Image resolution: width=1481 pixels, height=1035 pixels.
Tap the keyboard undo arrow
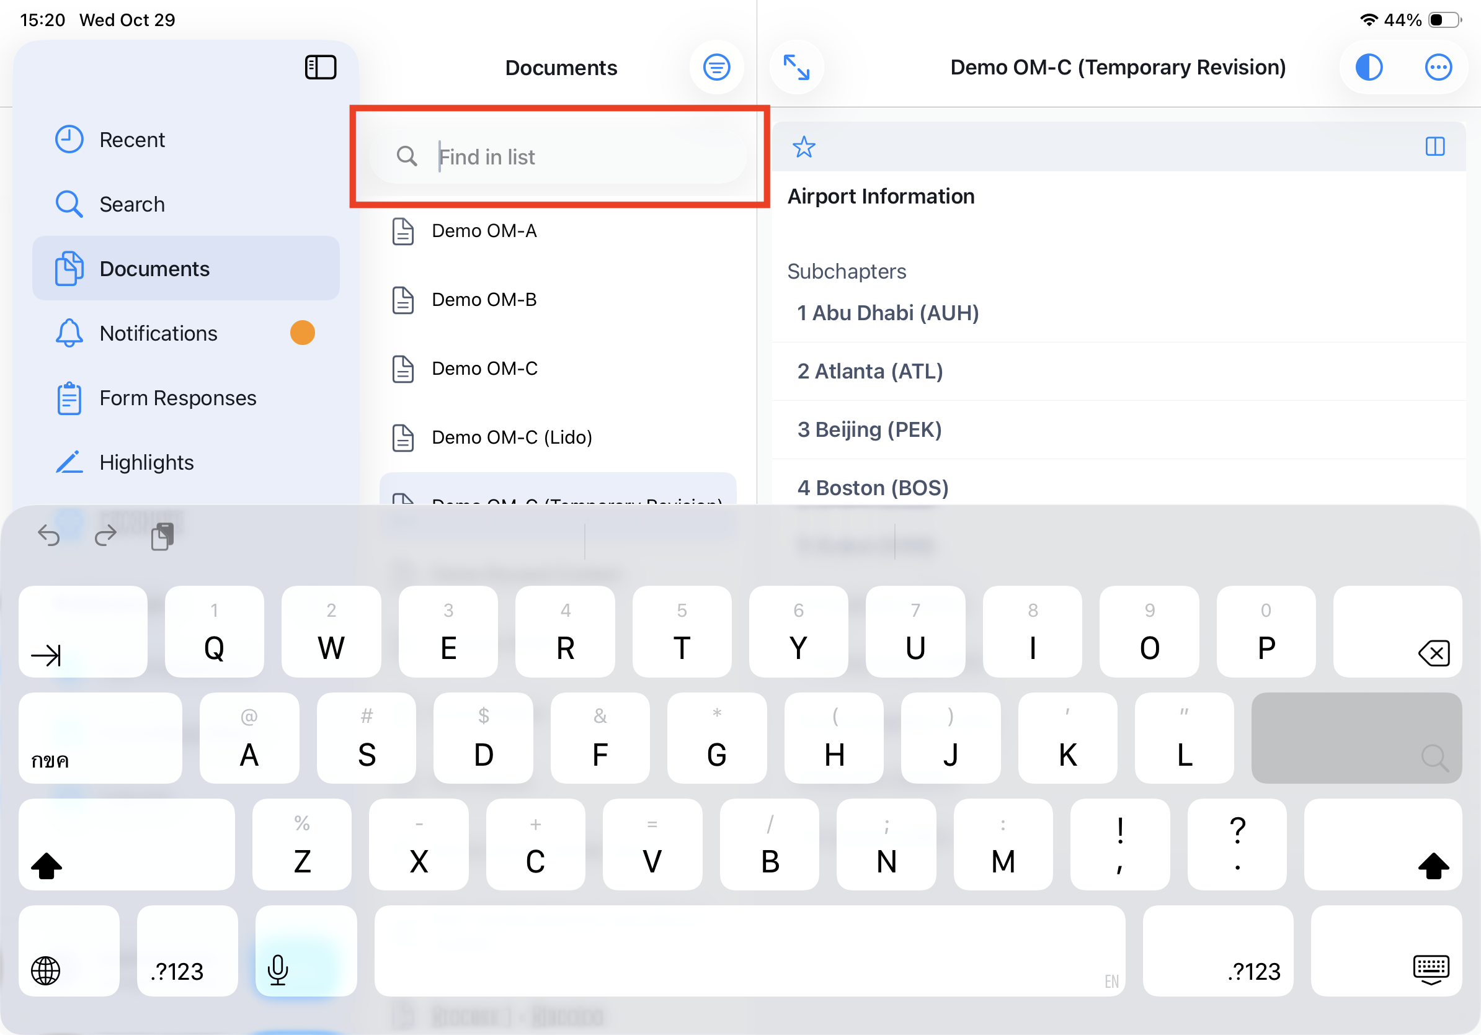click(x=49, y=535)
